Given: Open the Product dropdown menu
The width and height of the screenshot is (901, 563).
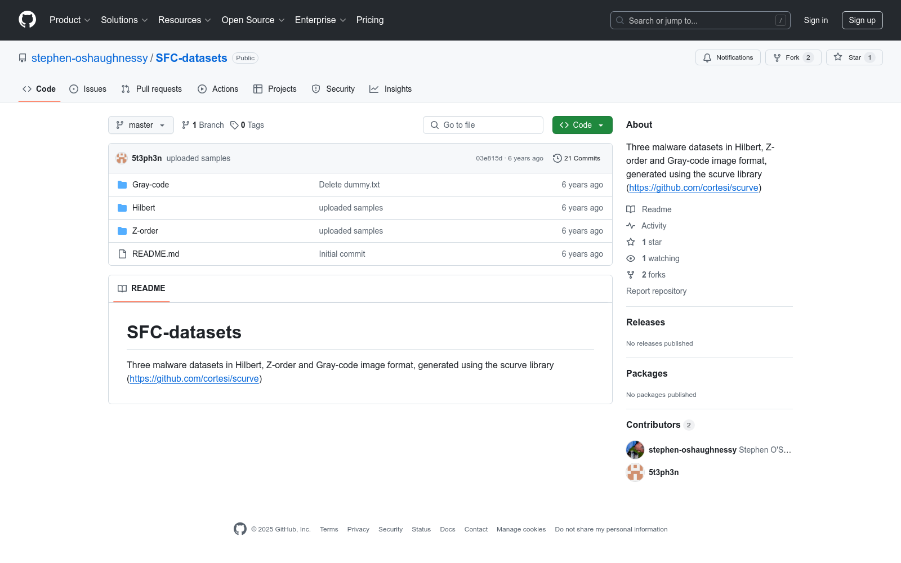Looking at the screenshot, I should point(70,20).
